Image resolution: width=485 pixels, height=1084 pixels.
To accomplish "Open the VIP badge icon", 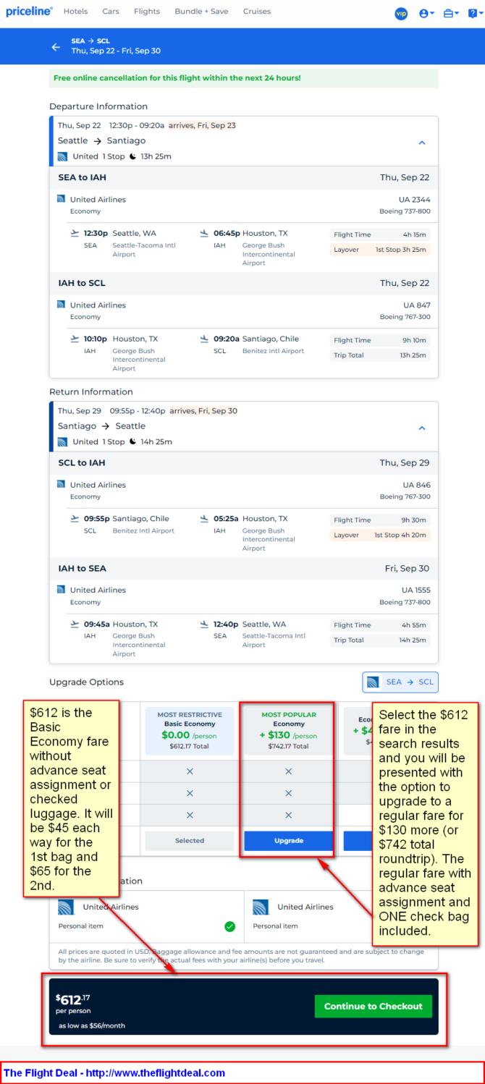I will point(401,13).
